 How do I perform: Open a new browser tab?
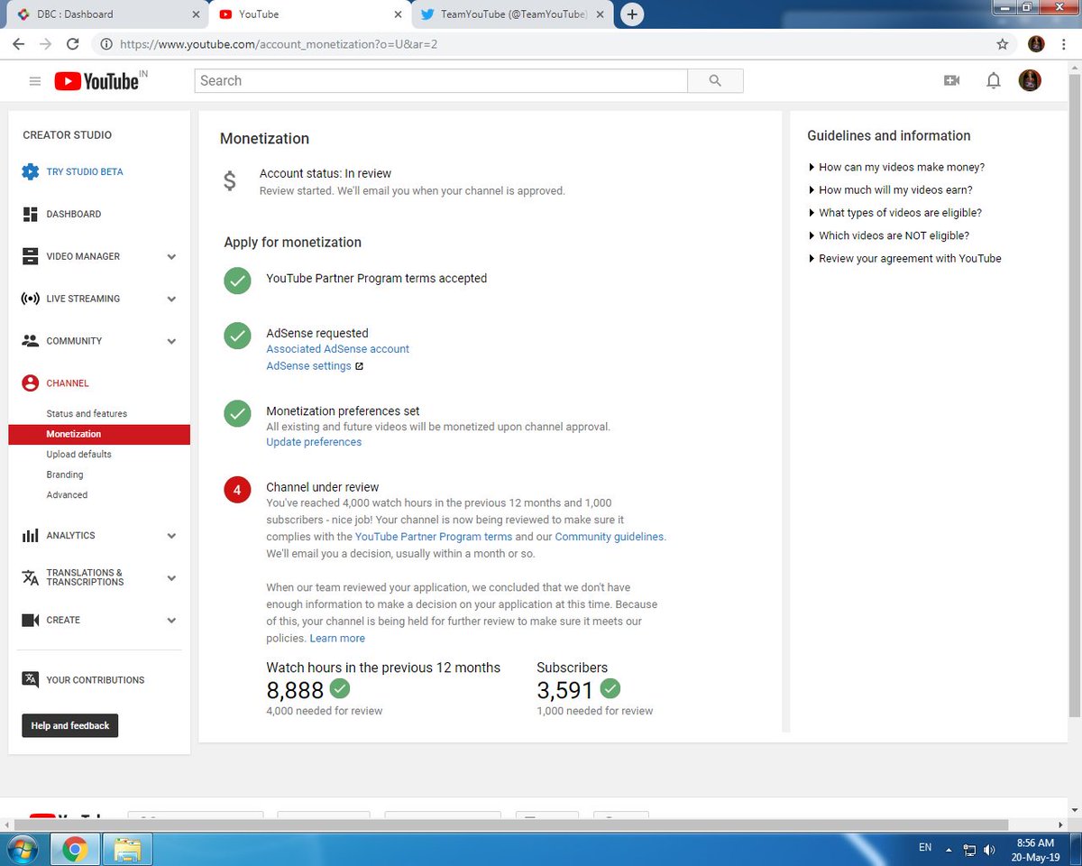pyautogui.click(x=632, y=14)
